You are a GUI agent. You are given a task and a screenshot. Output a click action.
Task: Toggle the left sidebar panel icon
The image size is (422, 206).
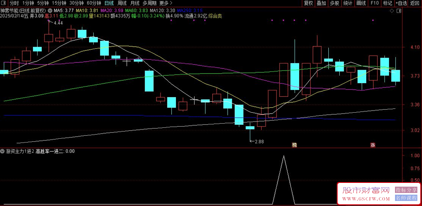4,3
